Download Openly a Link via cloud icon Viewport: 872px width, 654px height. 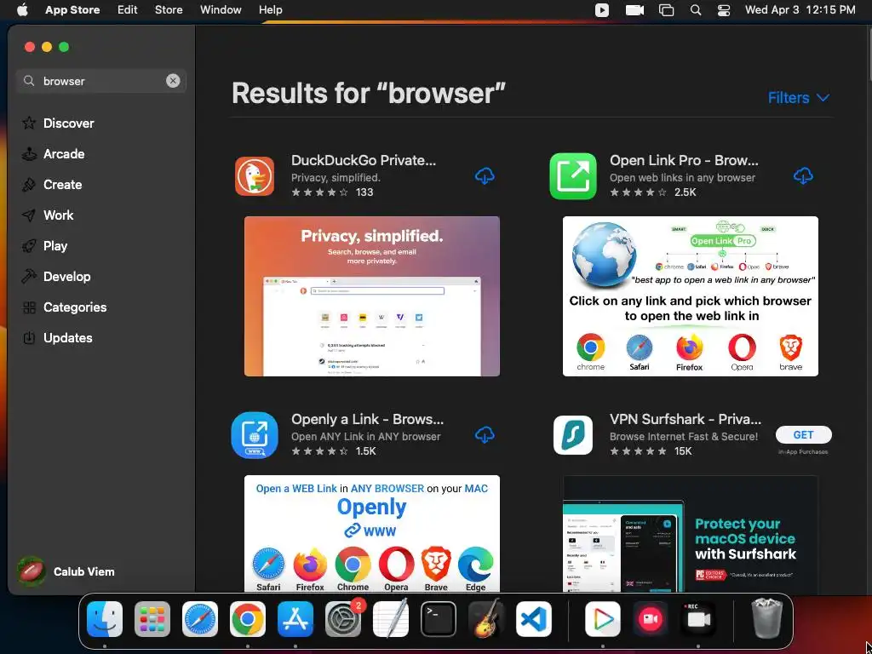(x=485, y=435)
